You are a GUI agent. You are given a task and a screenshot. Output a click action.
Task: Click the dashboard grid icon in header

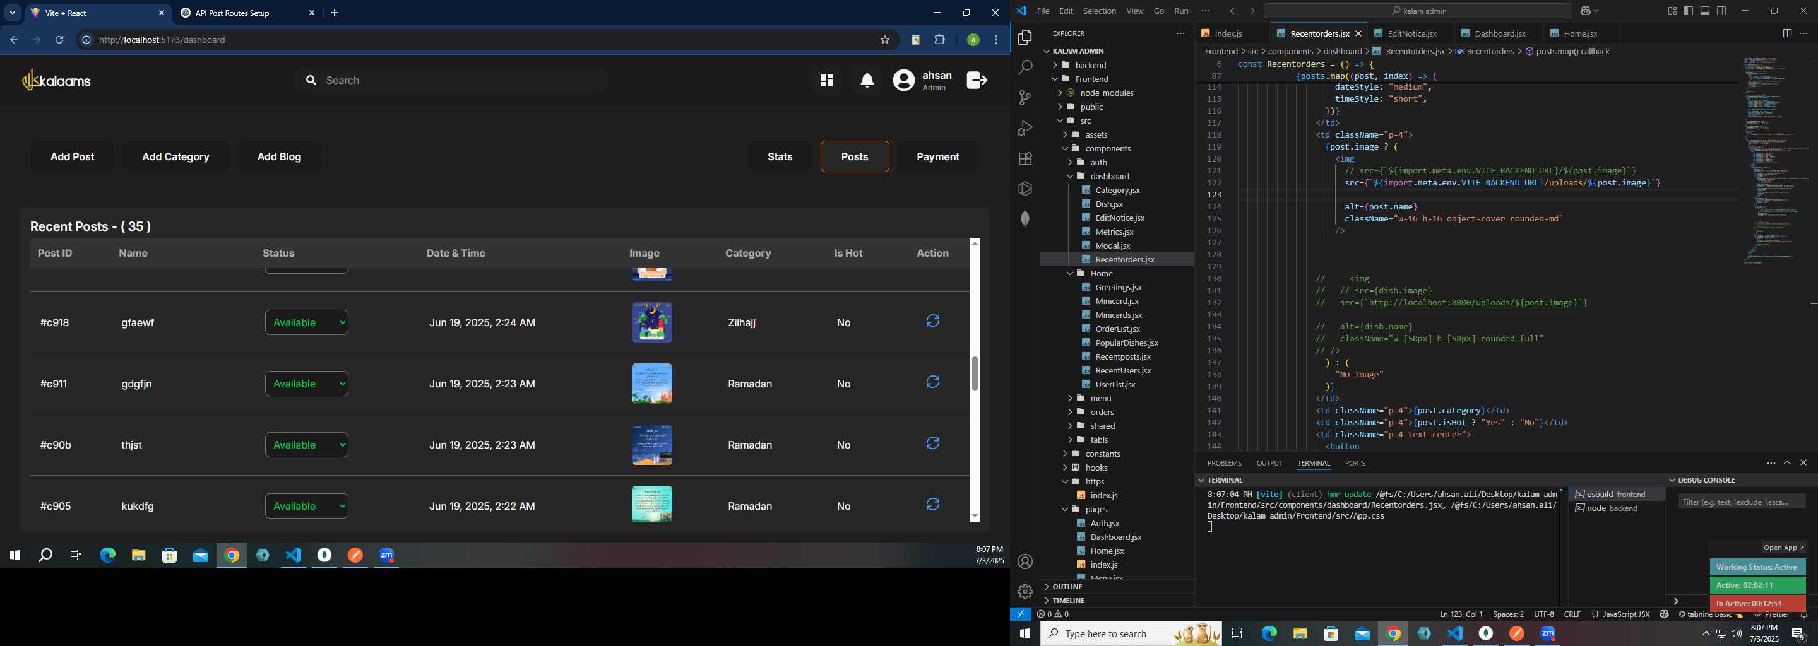point(826,80)
